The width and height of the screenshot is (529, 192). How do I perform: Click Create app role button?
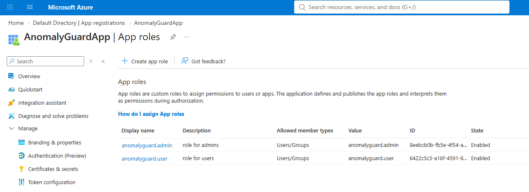145,61
